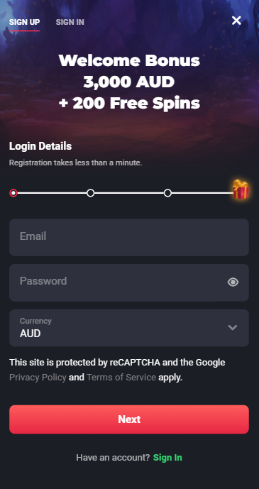Toggle password visibility eye icon
Viewport: 259px width, 489px height.
pos(233,282)
